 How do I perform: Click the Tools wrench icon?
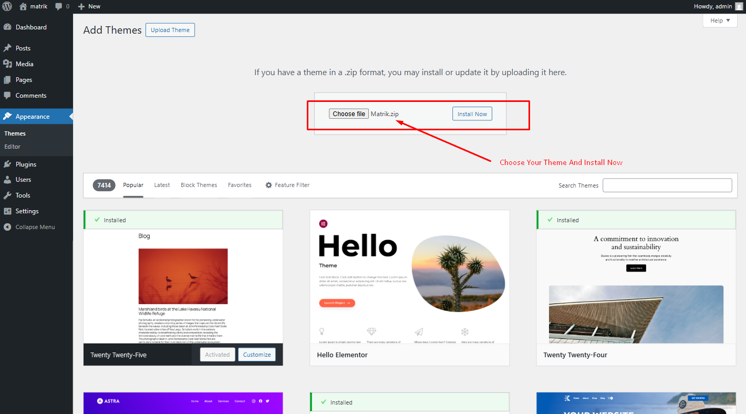(x=7, y=195)
